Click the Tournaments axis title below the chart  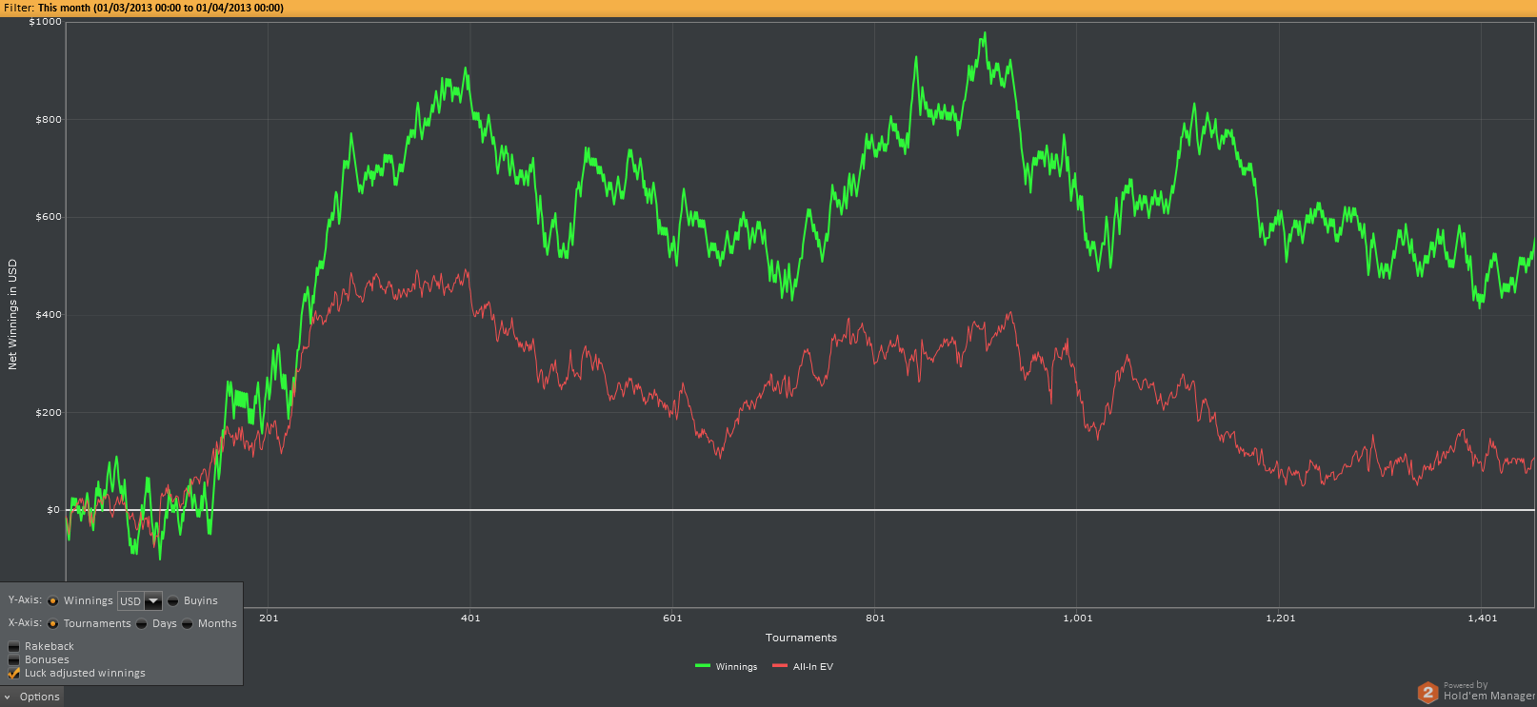click(801, 638)
